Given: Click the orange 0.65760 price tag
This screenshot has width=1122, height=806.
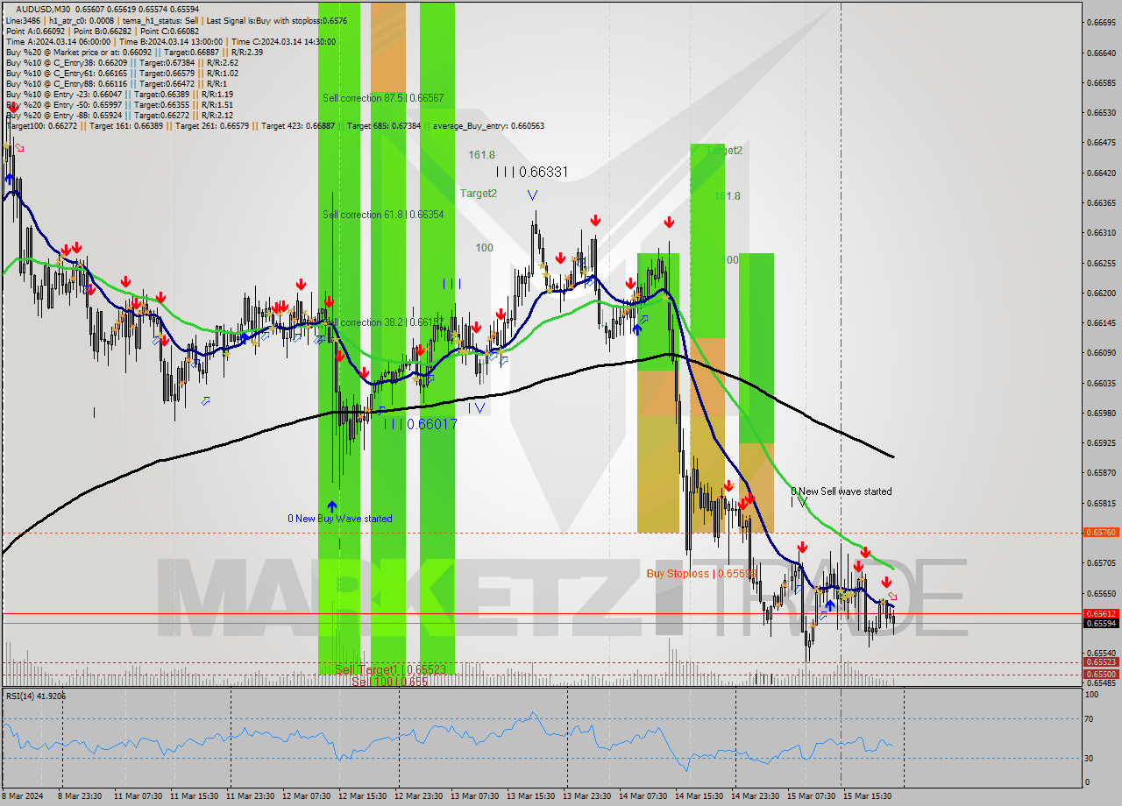Looking at the screenshot, I should (x=1101, y=533).
